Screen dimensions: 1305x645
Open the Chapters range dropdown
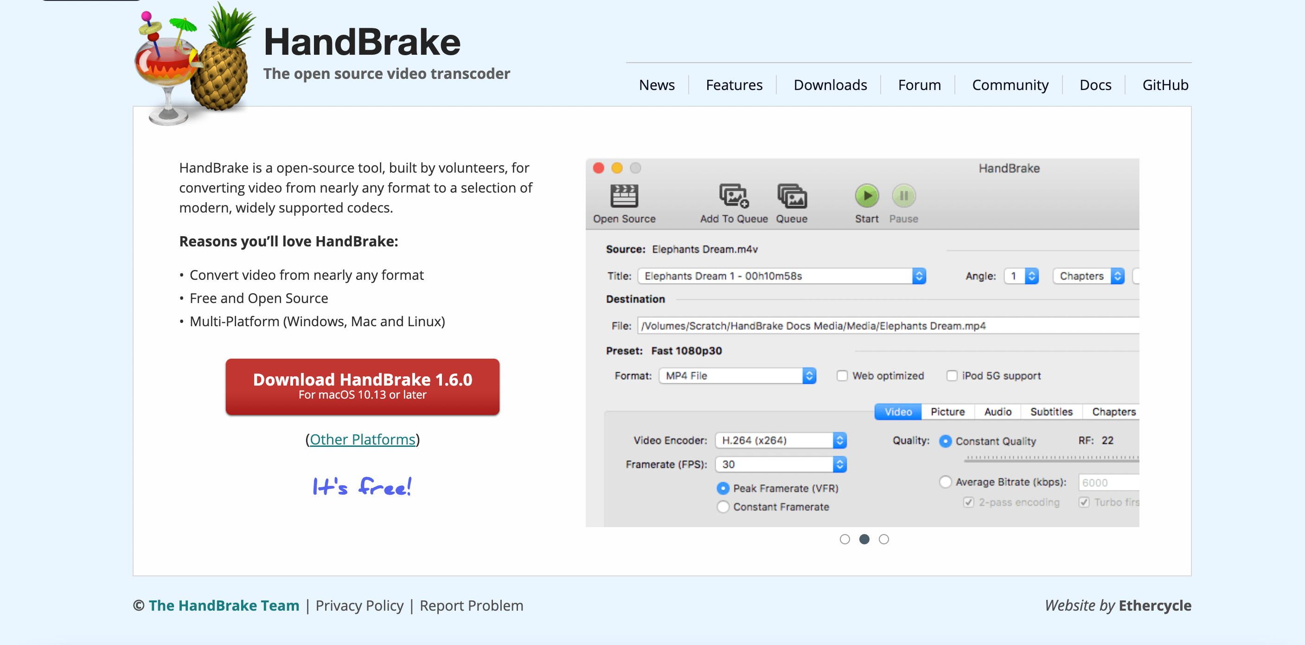pos(1088,276)
